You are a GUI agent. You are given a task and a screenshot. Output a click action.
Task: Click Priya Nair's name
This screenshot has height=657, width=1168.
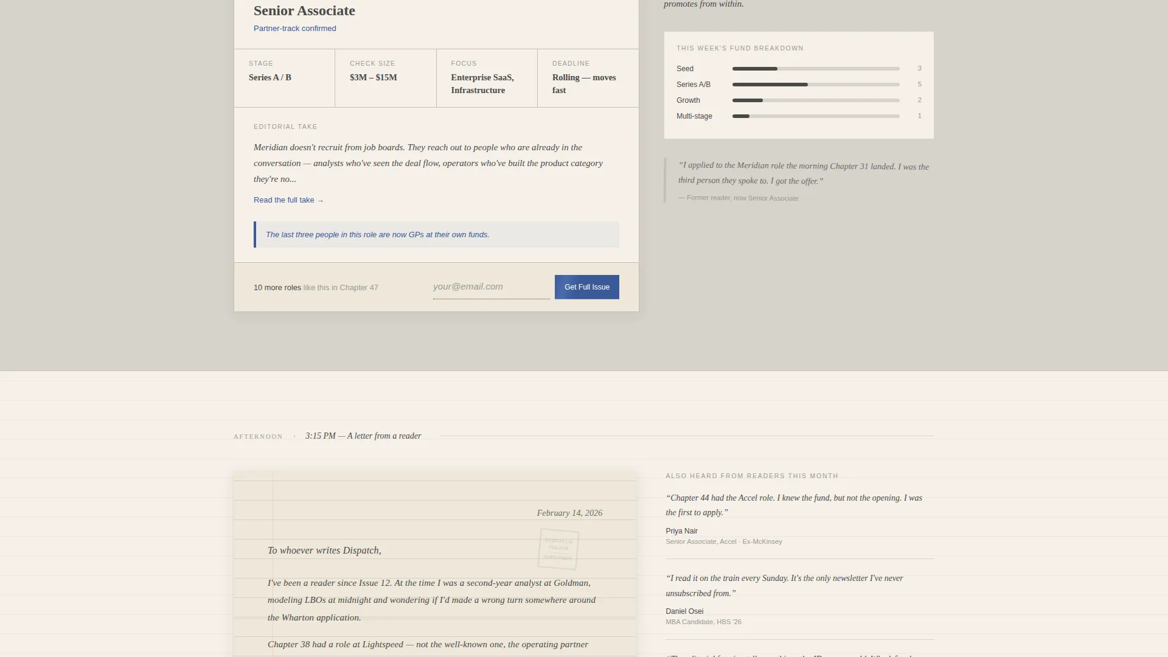coord(681,531)
